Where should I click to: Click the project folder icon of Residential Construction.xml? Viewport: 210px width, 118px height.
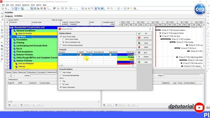point(12,28)
